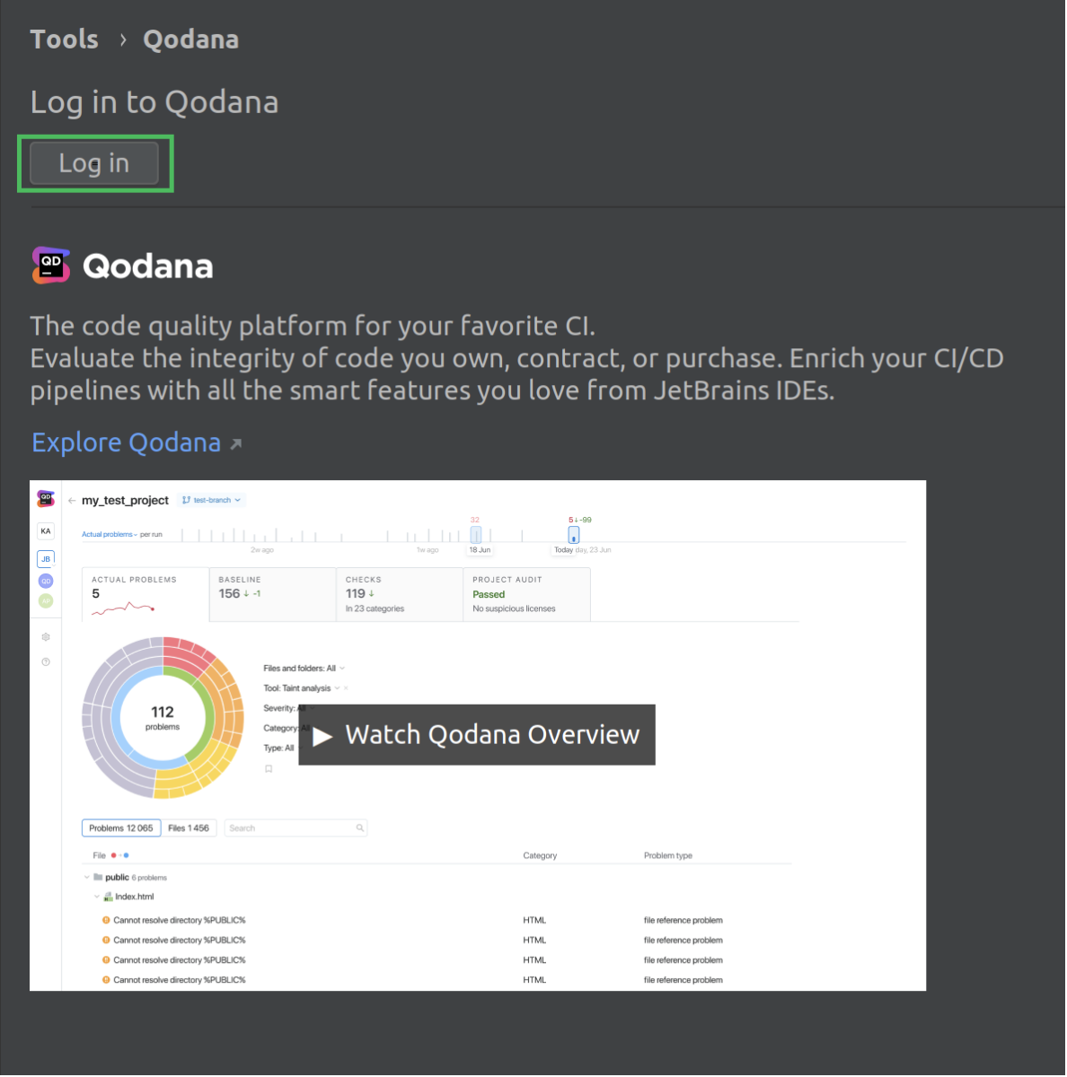Clear the Taint analysis filter with the x
This screenshot has height=1077, width=1067.
(346, 688)
